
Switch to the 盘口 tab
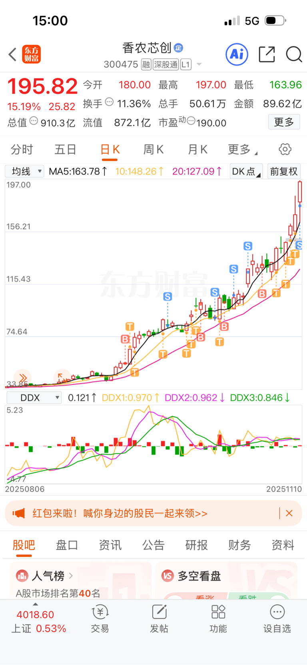point(67,545)
